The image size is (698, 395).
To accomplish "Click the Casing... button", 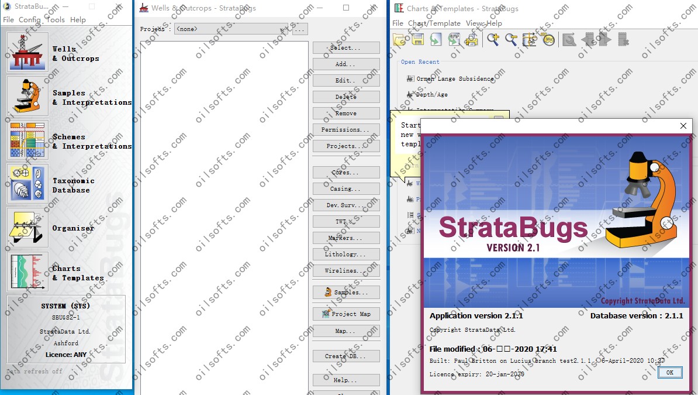I will [346, 189].
